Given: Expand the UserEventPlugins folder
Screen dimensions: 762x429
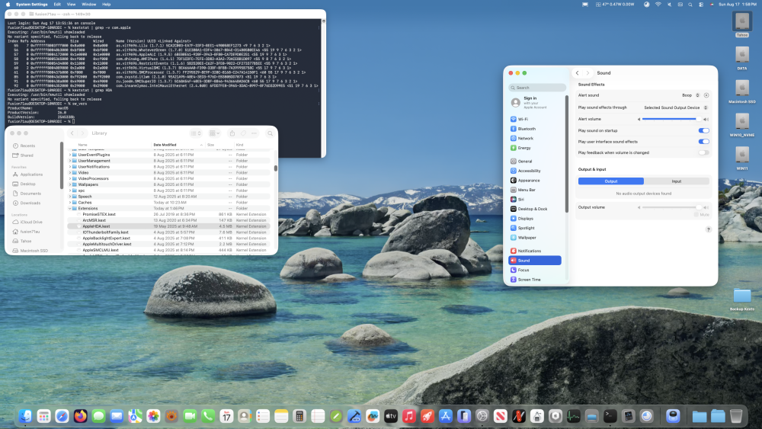Looking at the screenshot, I should click(70, 155).
